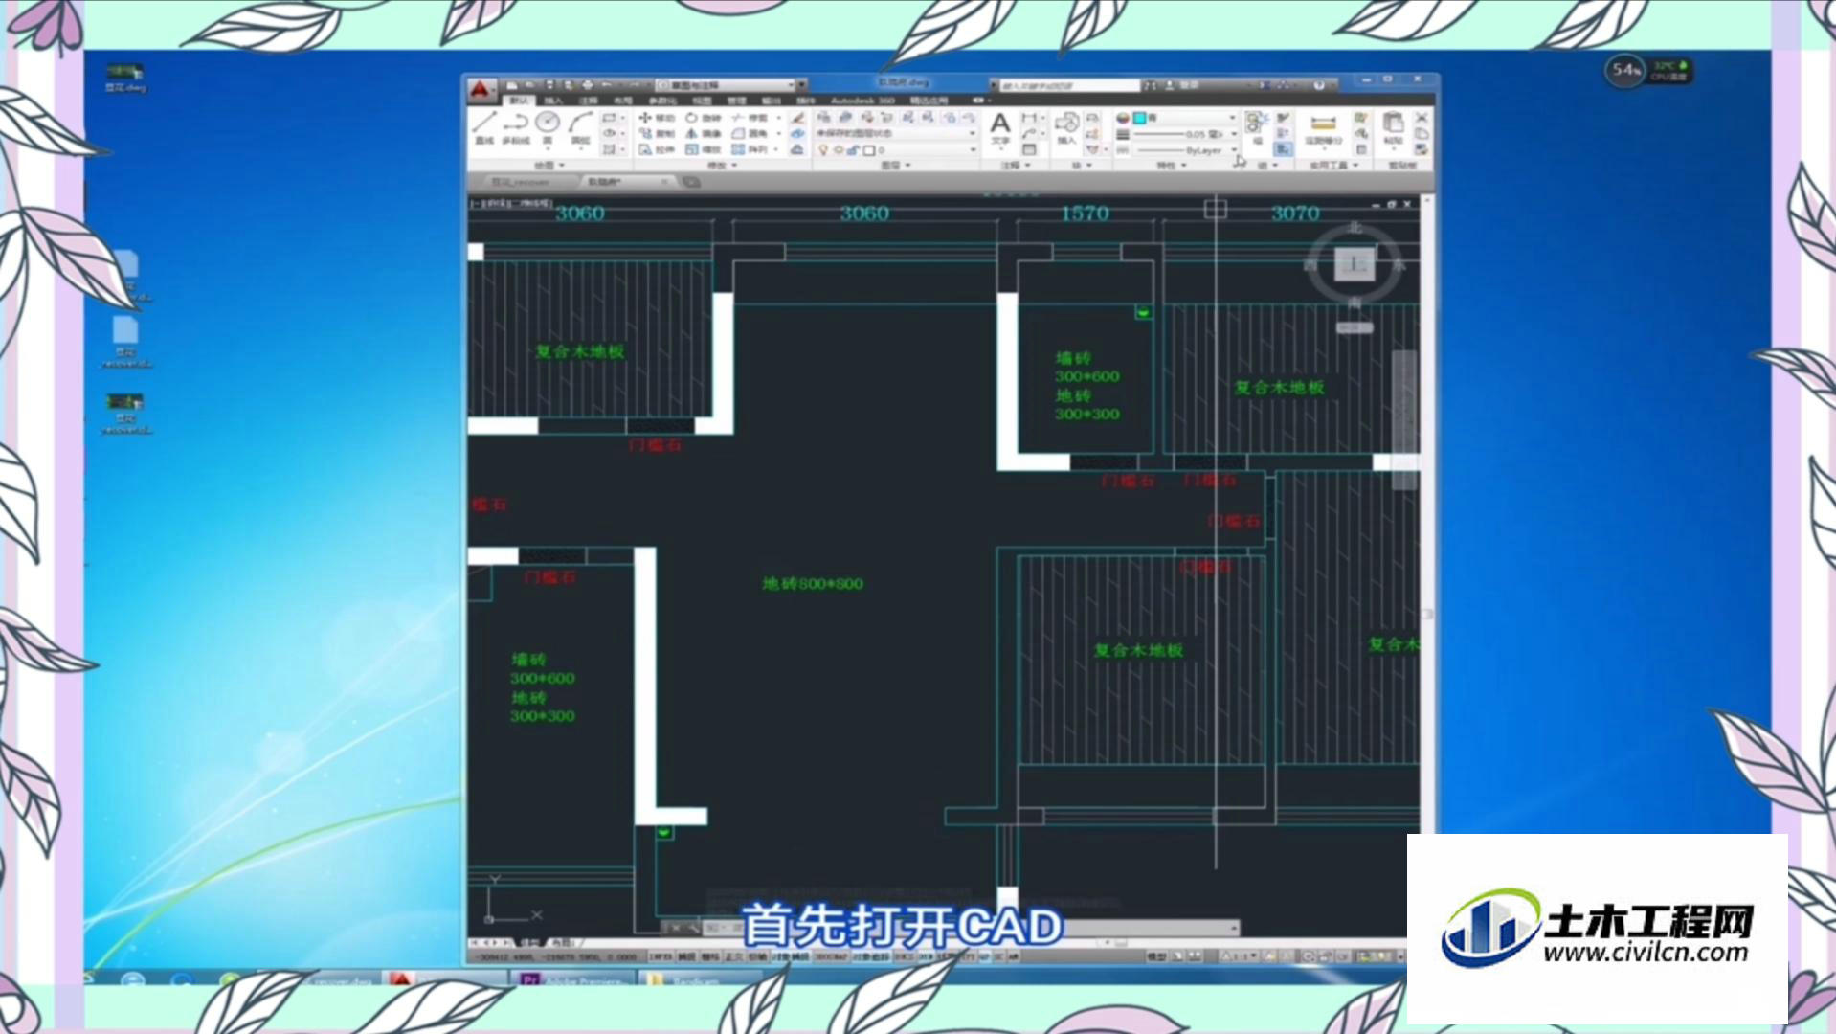
Task: Click the Erase pencil icon in Modify panel
Action: [x=797, y=118]
